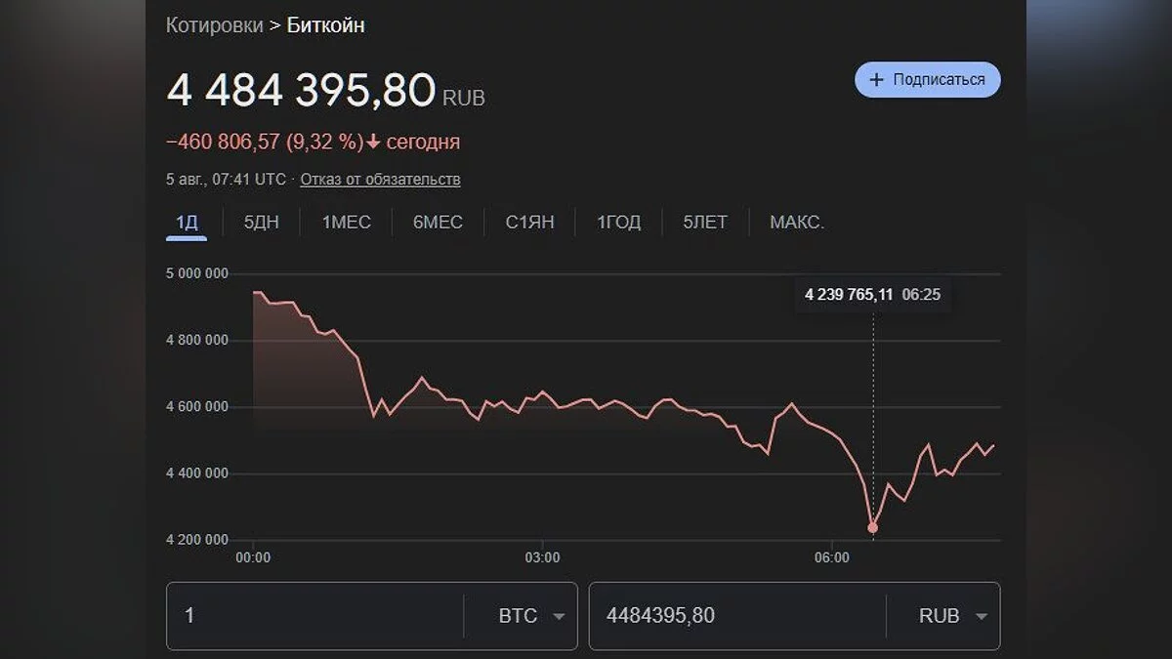1172x659 pixels.
Task: Click the red down arrow beside сегодня
Action: click(x=373, y=143)
